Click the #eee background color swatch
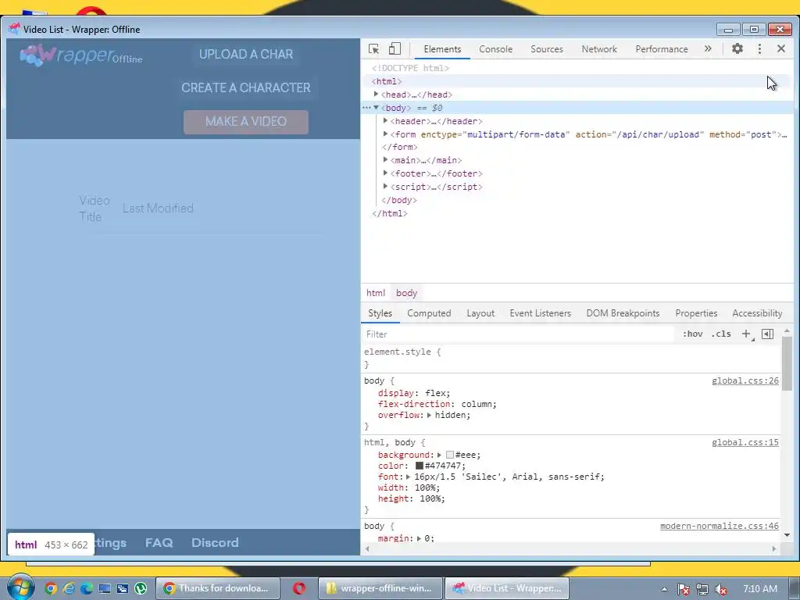This screenshot has width=800, height=600. point(449,455)
